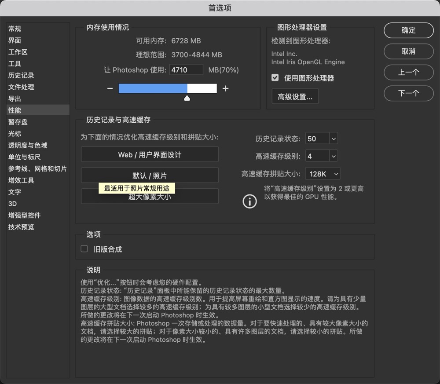Click the 取消 button
The width and height of the screenshot is (440, 384).
[x=408, y=51]
